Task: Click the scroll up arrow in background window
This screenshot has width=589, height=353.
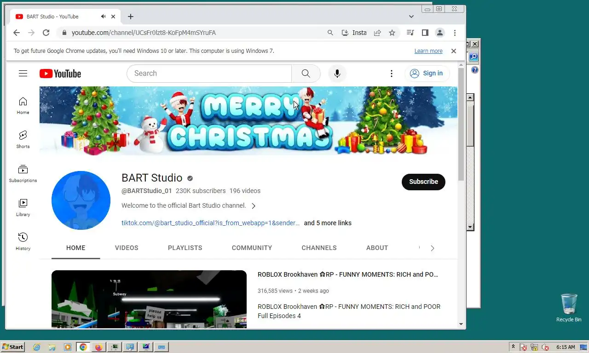Action: [470, 97]
